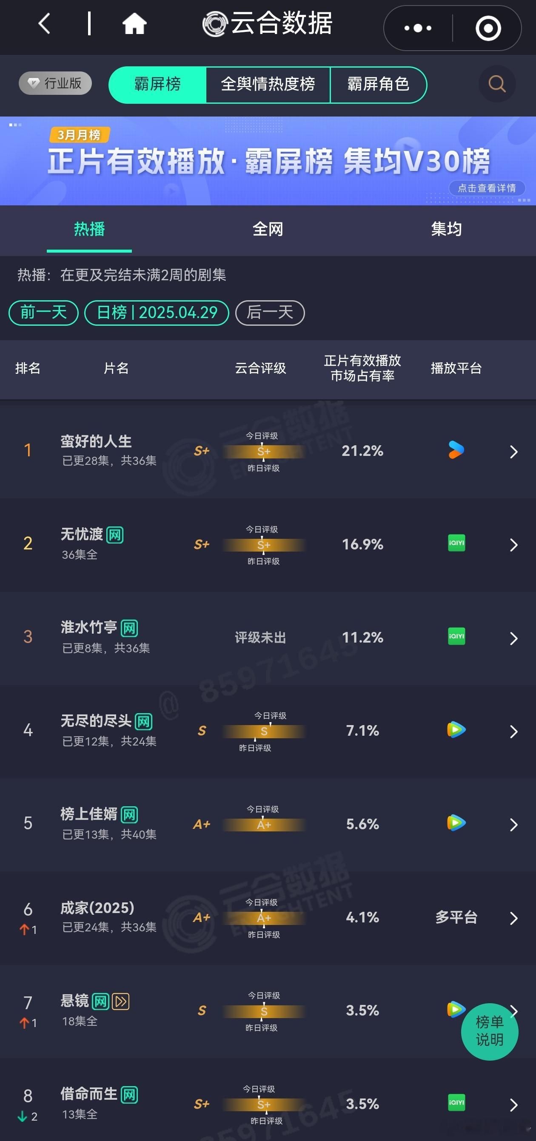The width and height of the screenshot is (536, 1141).
Task: Switch to the 霸屏角色 segment
Action: [x=378, y=85]
